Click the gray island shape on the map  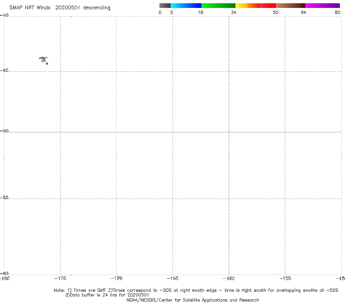(x=43, y=59)
